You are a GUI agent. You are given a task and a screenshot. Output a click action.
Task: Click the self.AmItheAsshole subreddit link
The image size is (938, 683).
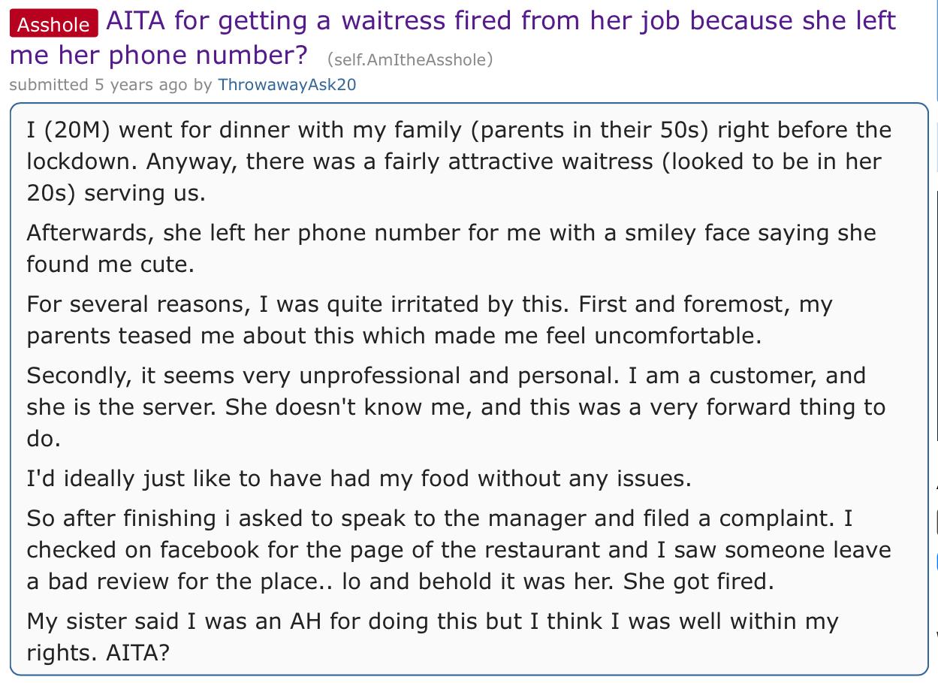pos(409,59)
